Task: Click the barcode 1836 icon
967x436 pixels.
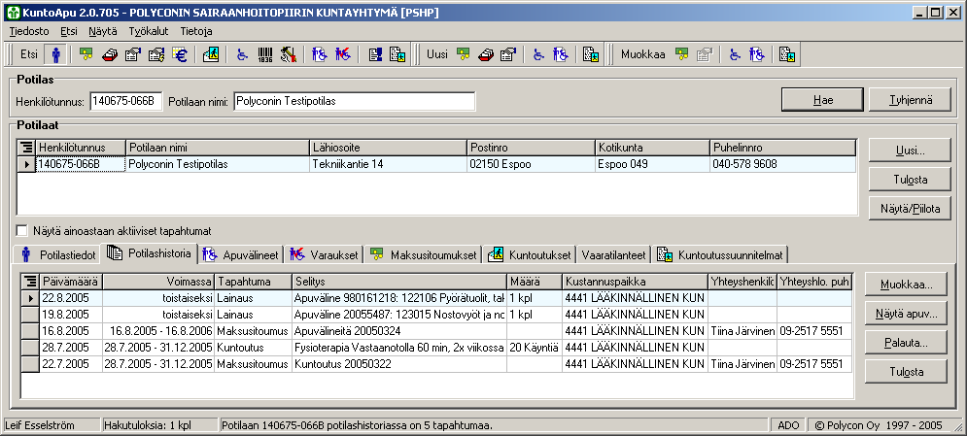Action: 264,54
